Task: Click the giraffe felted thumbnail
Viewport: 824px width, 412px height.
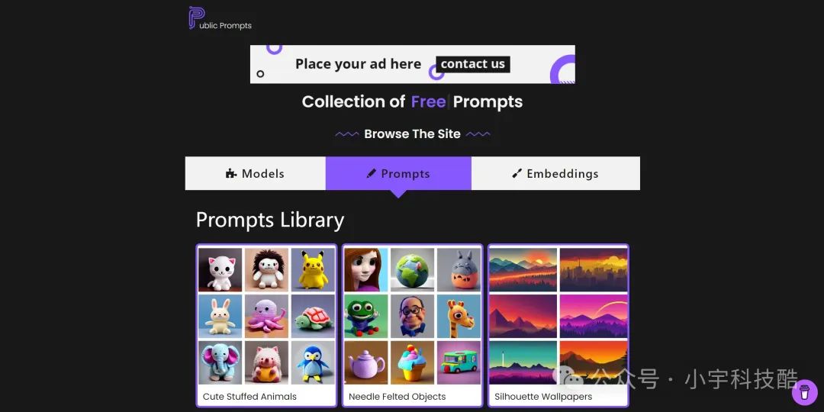Action: pos(459,316)
